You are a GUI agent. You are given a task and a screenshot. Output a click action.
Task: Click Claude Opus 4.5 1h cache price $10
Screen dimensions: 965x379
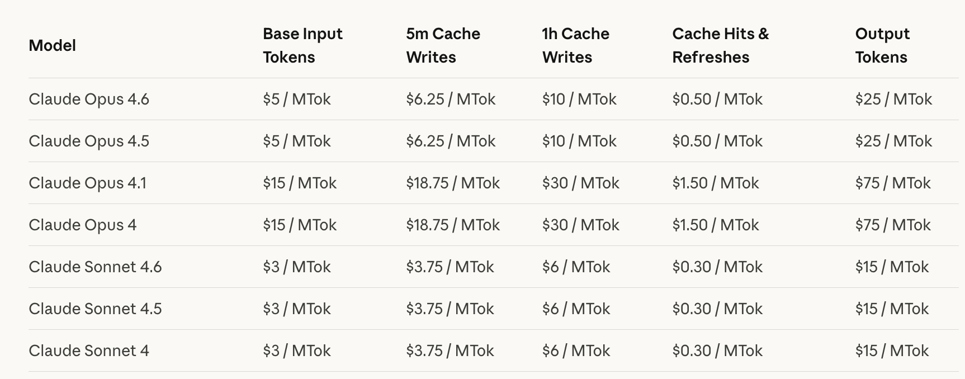coord(579,141)
